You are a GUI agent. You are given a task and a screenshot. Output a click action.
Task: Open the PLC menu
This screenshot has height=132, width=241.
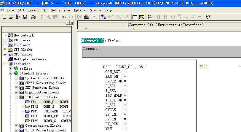(x=45, y=10)
